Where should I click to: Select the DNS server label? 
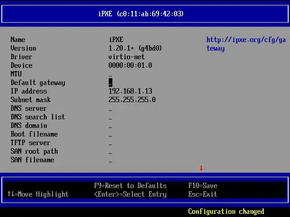(29, 108)
